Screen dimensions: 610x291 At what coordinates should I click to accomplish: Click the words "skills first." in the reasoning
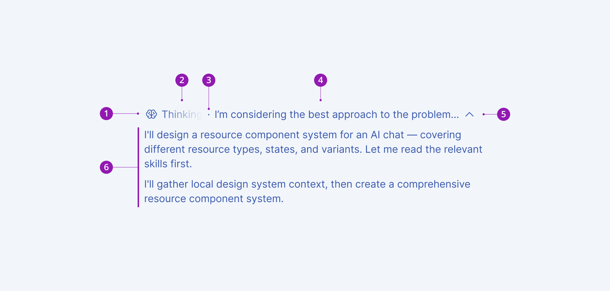click(168, 164)
